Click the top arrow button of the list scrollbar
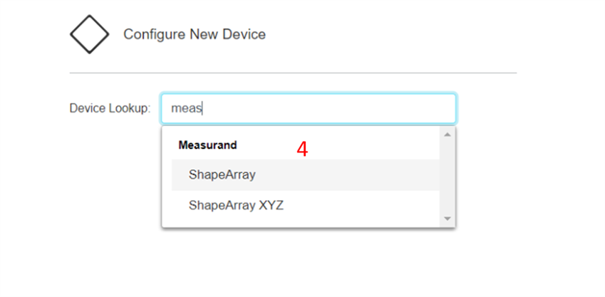This screenshot has width=605, height=297. [448, 135]
